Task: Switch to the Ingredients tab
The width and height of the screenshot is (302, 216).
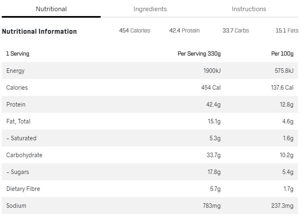Action: pos(150,9)
